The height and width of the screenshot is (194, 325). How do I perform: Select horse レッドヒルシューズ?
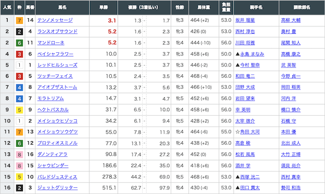(x=57, y=65)
